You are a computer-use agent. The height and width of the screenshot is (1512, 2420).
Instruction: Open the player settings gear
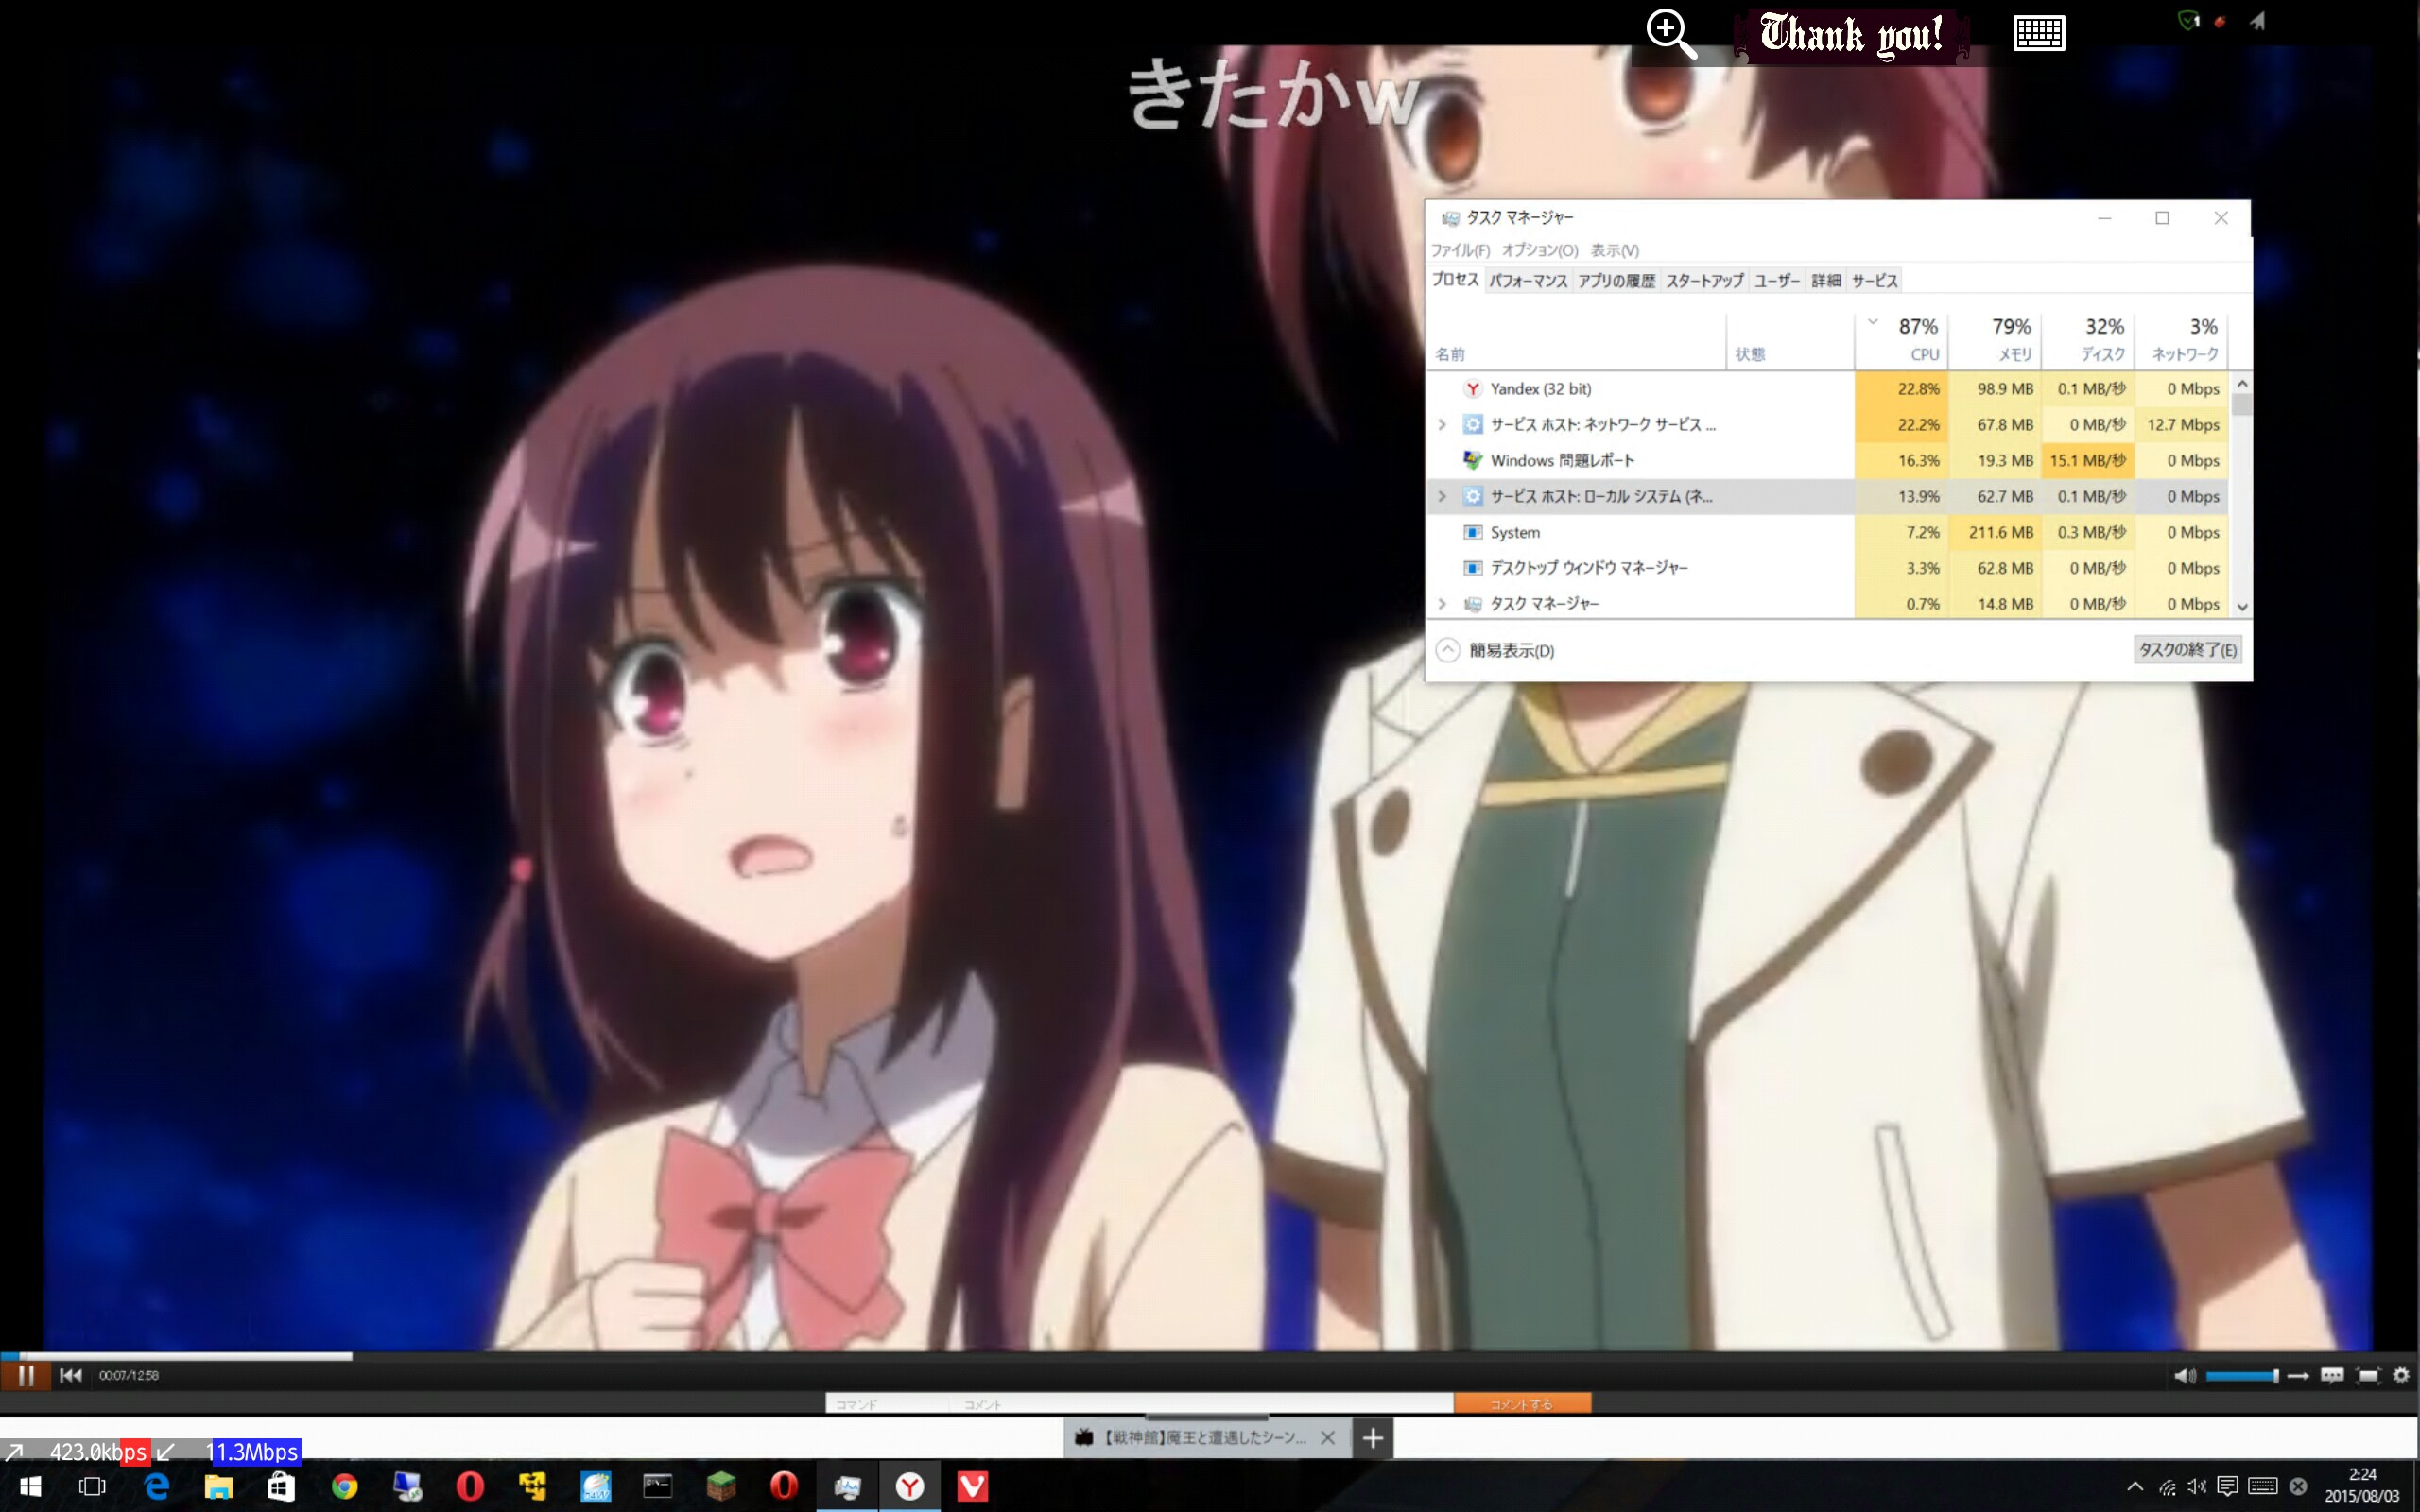pyautogui.click(x=2401, y=1376)
